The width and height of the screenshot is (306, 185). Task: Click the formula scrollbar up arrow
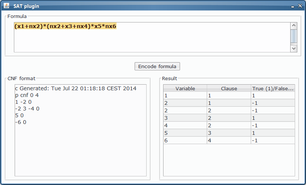point(294,26)
